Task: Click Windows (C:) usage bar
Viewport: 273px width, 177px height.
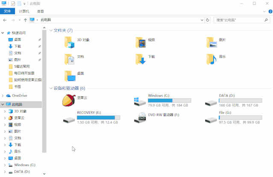Action: (x=170, y=100)
